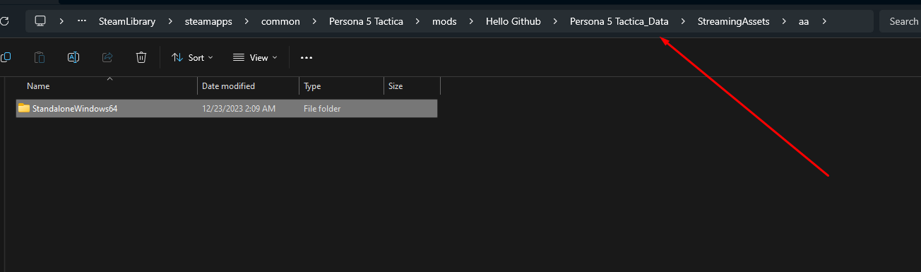The width and height of the screenshot is (921, 272).
Task: Open the Sort dropdown
Action: (x=192, y=57)
